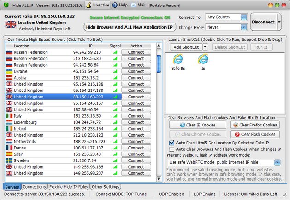Select the IE shortcut icon
The image size is (290, 200).
point(203,59)
